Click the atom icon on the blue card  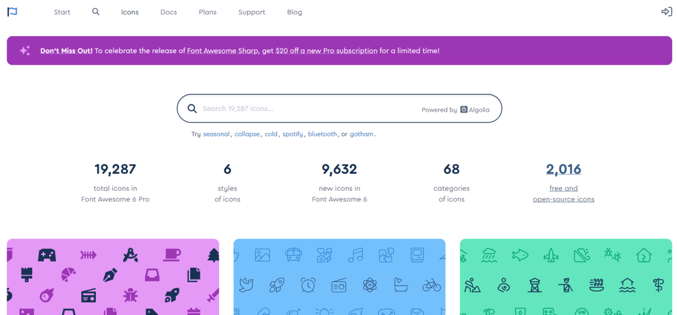coord(370,286)
